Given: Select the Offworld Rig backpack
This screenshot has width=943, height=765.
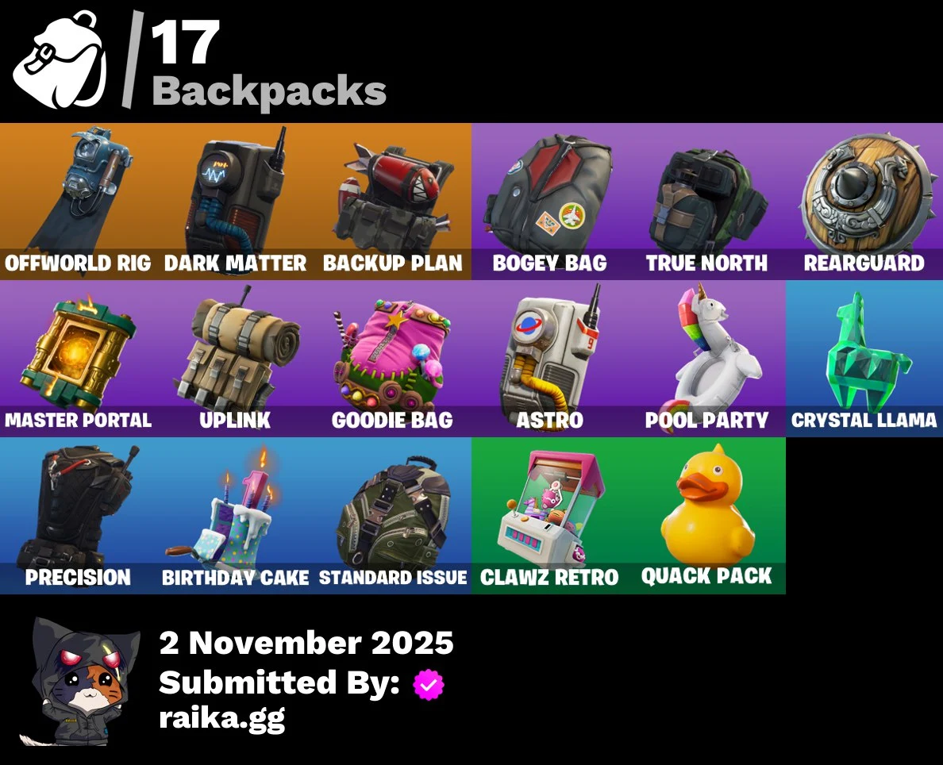Looking at the screenshot, I should click(x=78, y=202).
